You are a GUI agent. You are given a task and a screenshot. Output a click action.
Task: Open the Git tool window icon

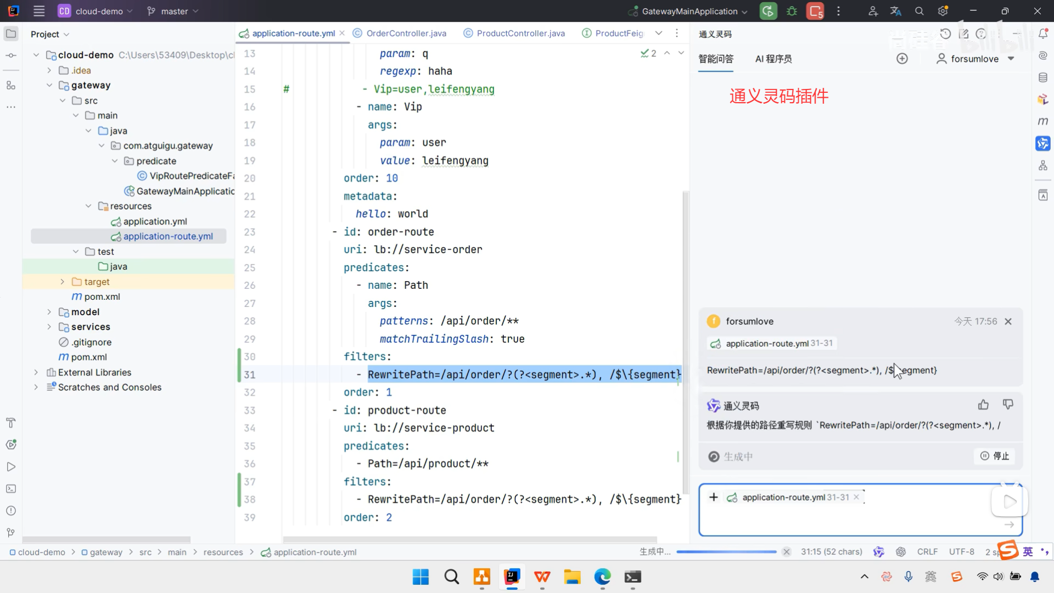tap(11, 533)
